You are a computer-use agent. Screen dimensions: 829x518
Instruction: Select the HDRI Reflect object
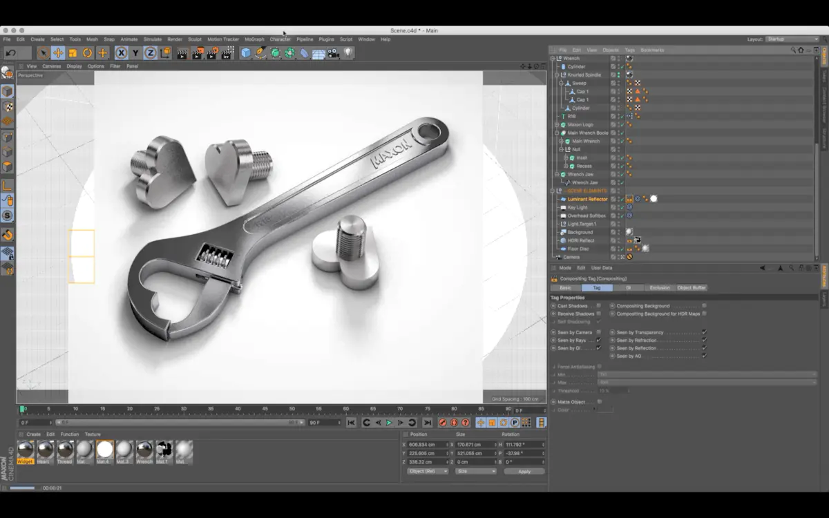581,240
